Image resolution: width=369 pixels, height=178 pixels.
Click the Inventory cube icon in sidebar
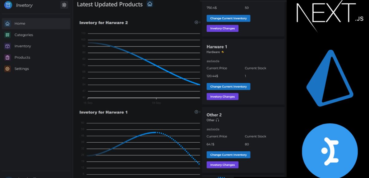[x=7, y=46]
